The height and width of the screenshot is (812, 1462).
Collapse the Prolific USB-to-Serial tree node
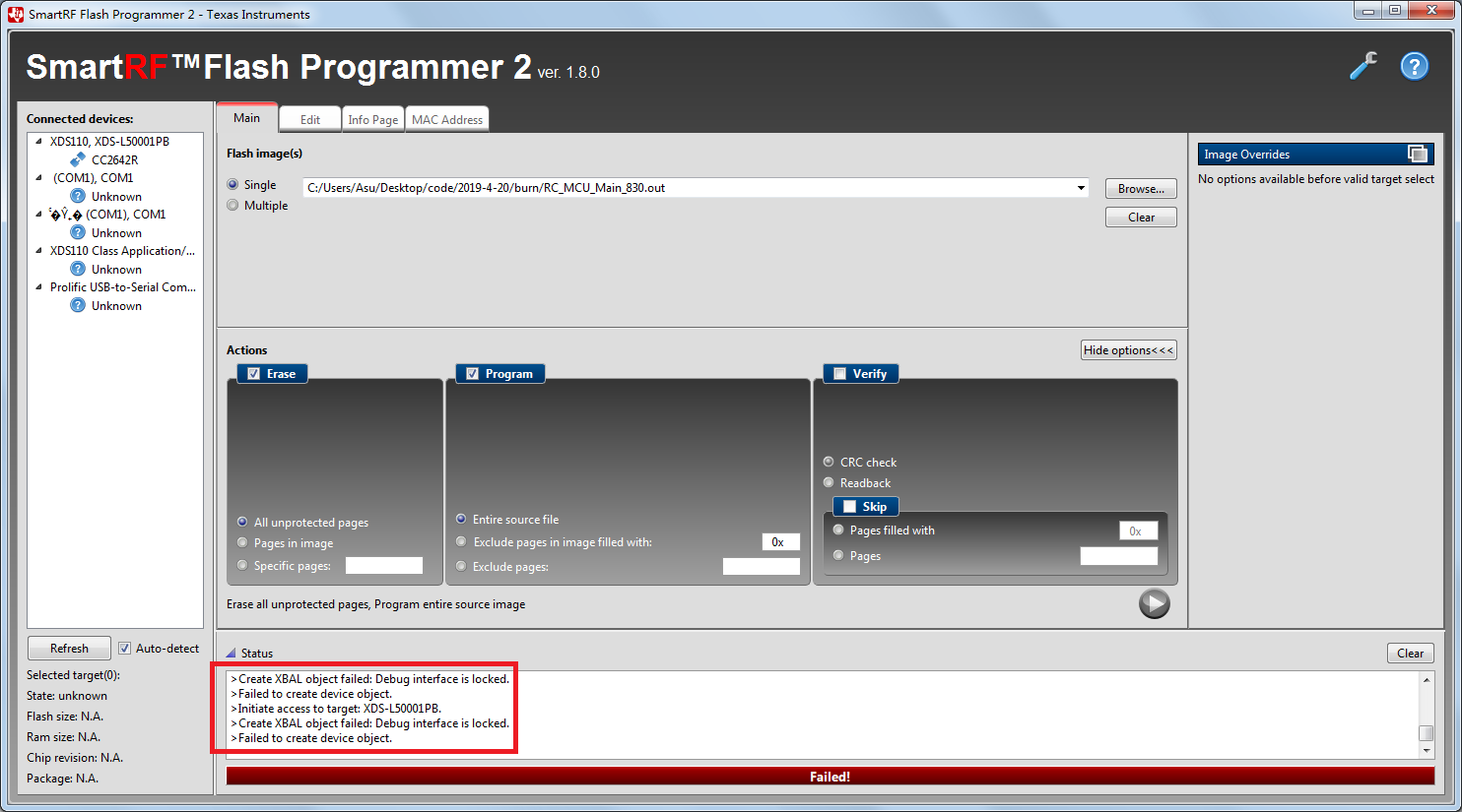(38, 286)
